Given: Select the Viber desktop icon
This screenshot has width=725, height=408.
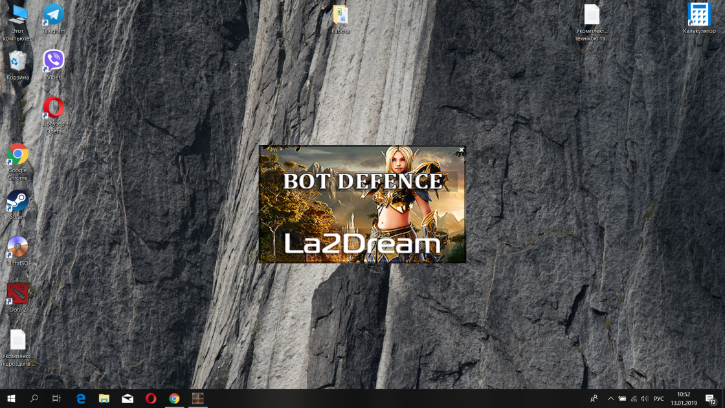Looking at the screenshot, I should pos(54,62).
